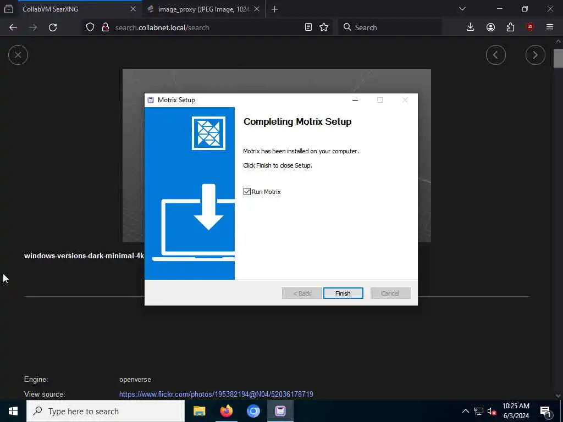This screenshot has height=422, width=563.
Task: Click the windows-versions-dark-minimal-4k title
Action: (x=84, y=256)
